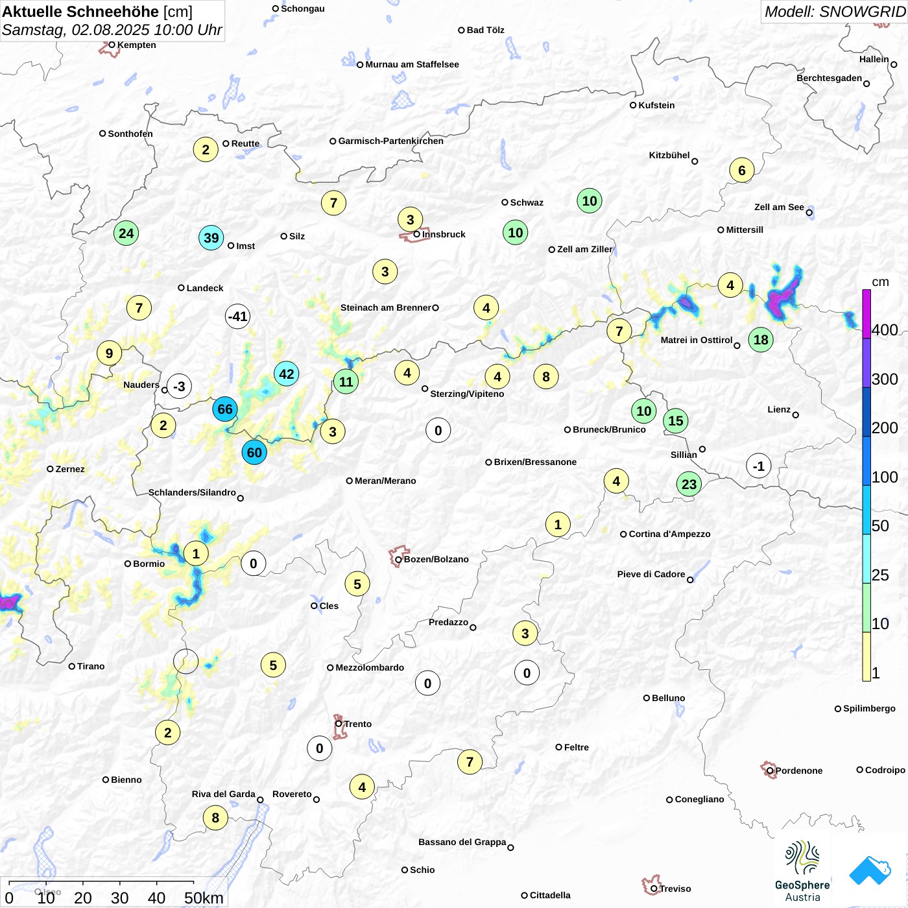Click the GeoSphere Austria logo

(x=802, y=871)
